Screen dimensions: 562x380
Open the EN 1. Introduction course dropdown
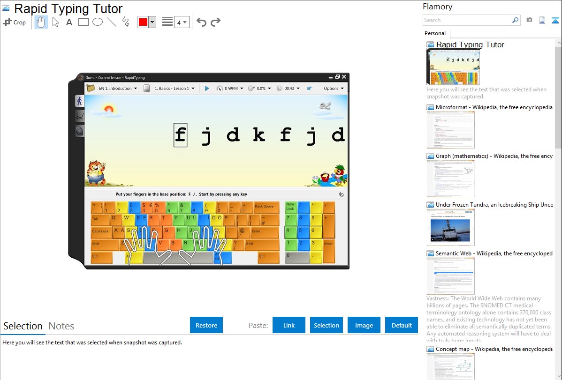tap(118, 89)
